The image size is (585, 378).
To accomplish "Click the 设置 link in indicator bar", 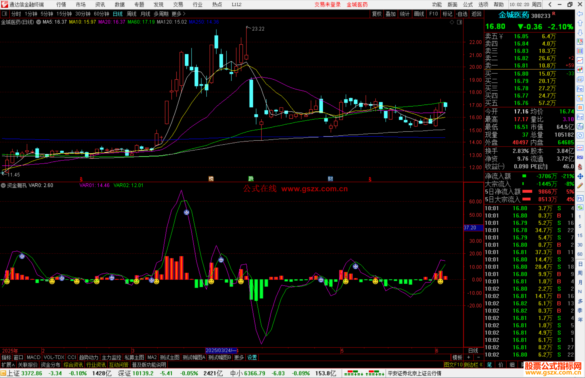I will (252, 357).
